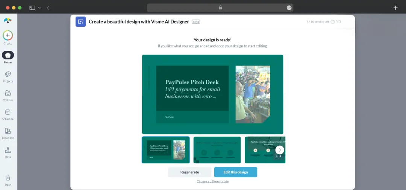Click the address bar lock icon
Image resolution: width=406 pixels, height=190 pixels.
pos(220,8)
